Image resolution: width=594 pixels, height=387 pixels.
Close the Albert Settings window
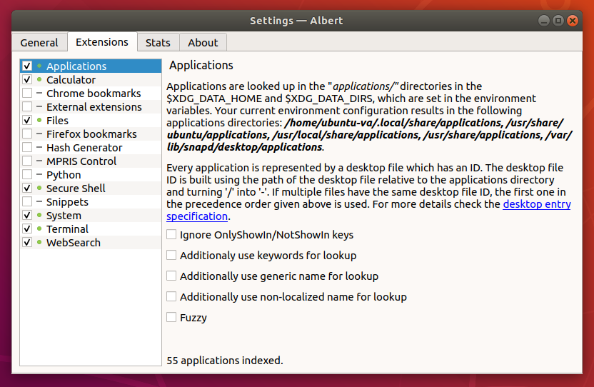(573, 21)
